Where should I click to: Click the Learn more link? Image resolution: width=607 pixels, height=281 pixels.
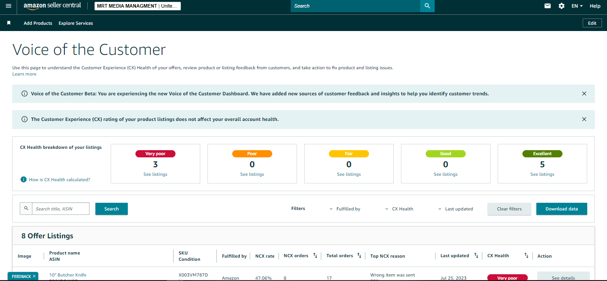click(x=24, y=74)
